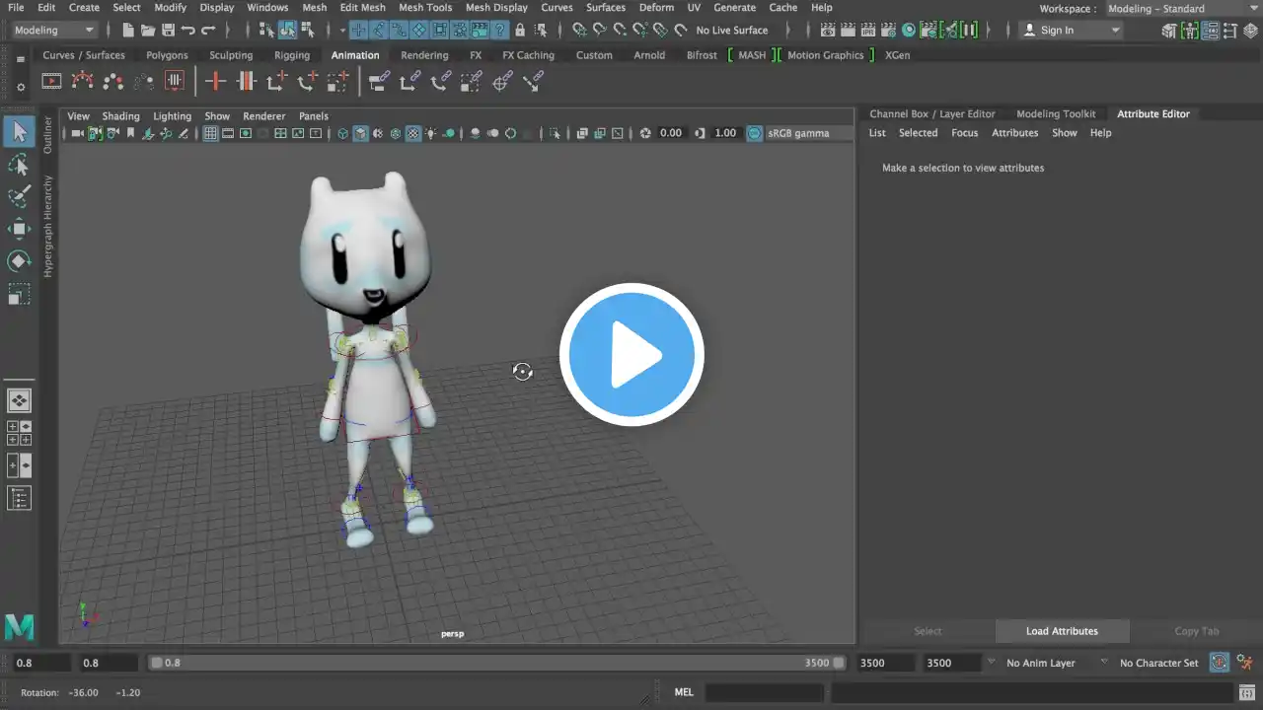Switch to the Rigging shelf tab
1263x710 pixels.
click(x=291, y=55)
